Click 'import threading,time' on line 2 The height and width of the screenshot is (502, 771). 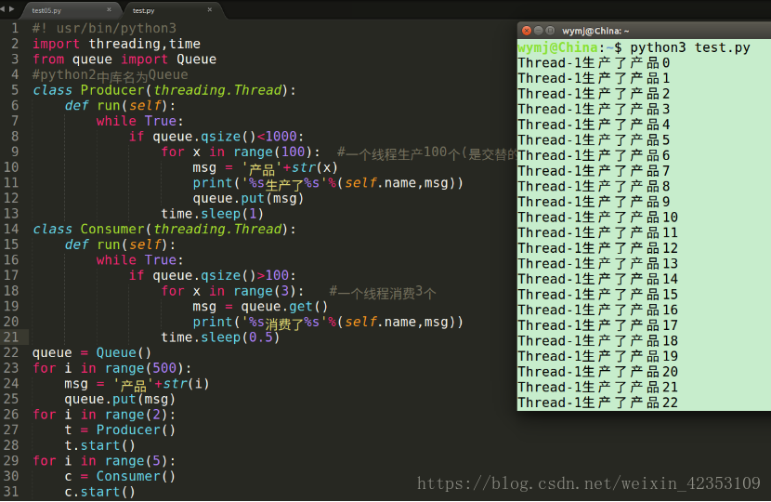116,44
